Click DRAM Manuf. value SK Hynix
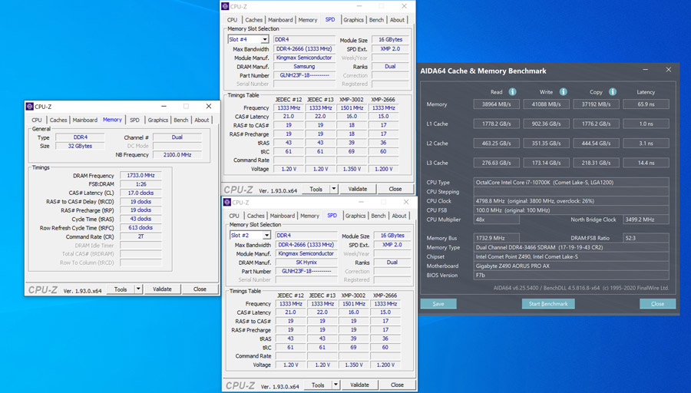This screenshot has height=393, width=691. [306, 263]
